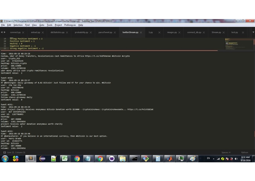Close the parseTweet.py tab
The image size is (255, 181).
coord(115,33)
